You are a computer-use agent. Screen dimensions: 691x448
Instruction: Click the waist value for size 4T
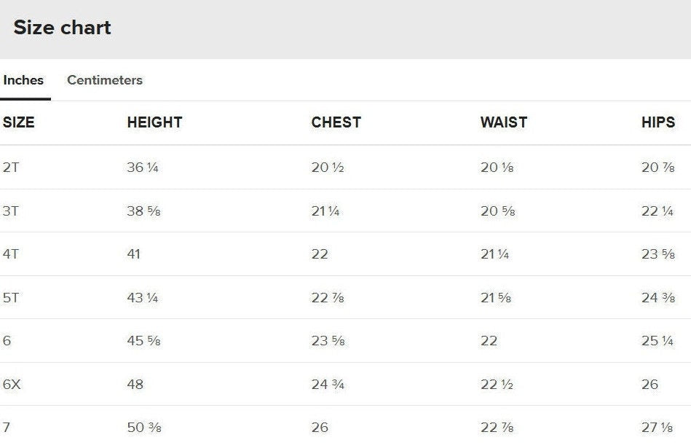click(494, 254)
